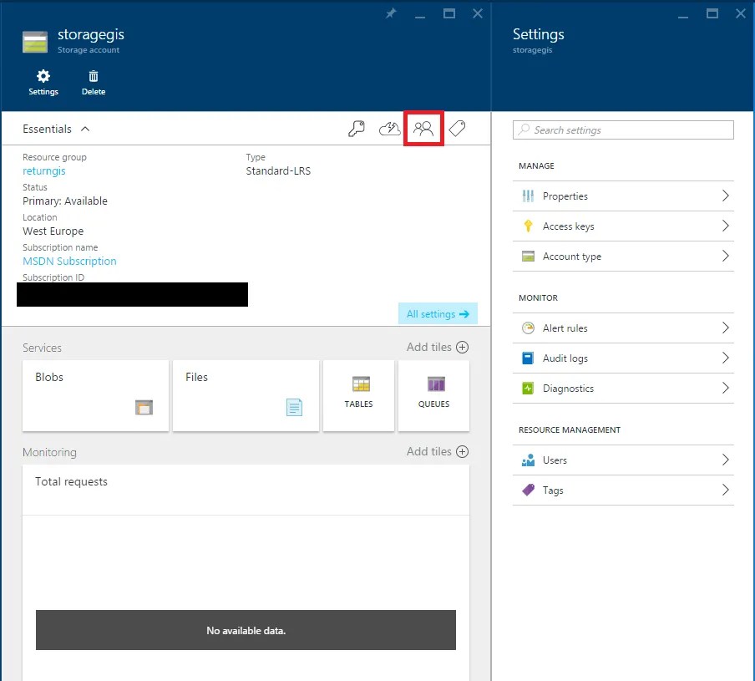Click the Blobs container icon
The width and height of the screenshot is (755, 681).
(144, 408)
